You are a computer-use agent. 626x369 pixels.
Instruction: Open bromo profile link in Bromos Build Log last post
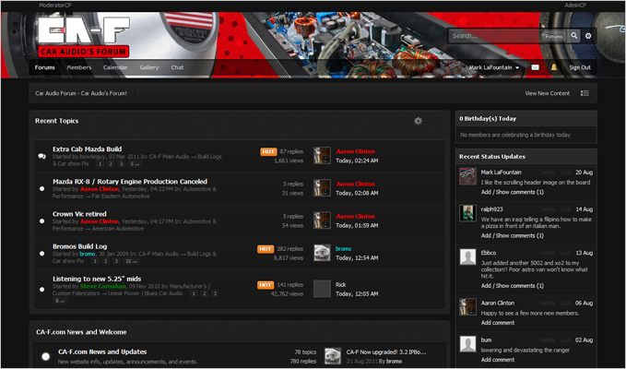(x=343, y=248)
